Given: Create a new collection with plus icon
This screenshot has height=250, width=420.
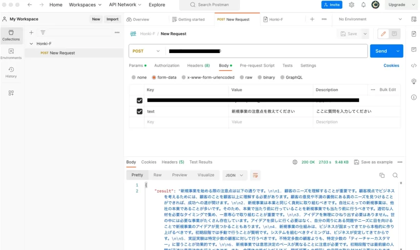Looking at the screenshot, I should point(31,32).
